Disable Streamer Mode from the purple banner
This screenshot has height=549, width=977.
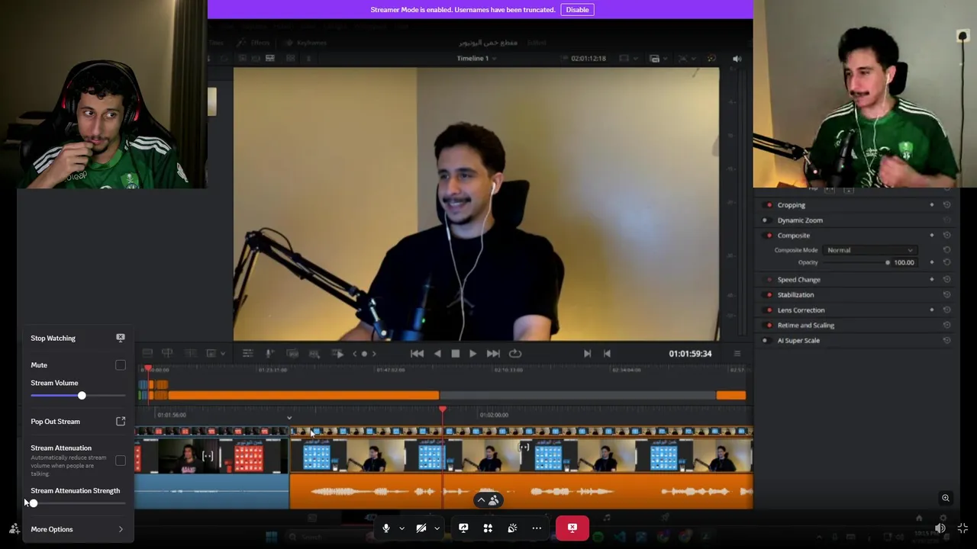point(577,10)
